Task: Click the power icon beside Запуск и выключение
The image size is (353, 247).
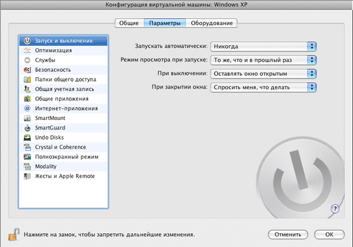Action: click(27, 41)
